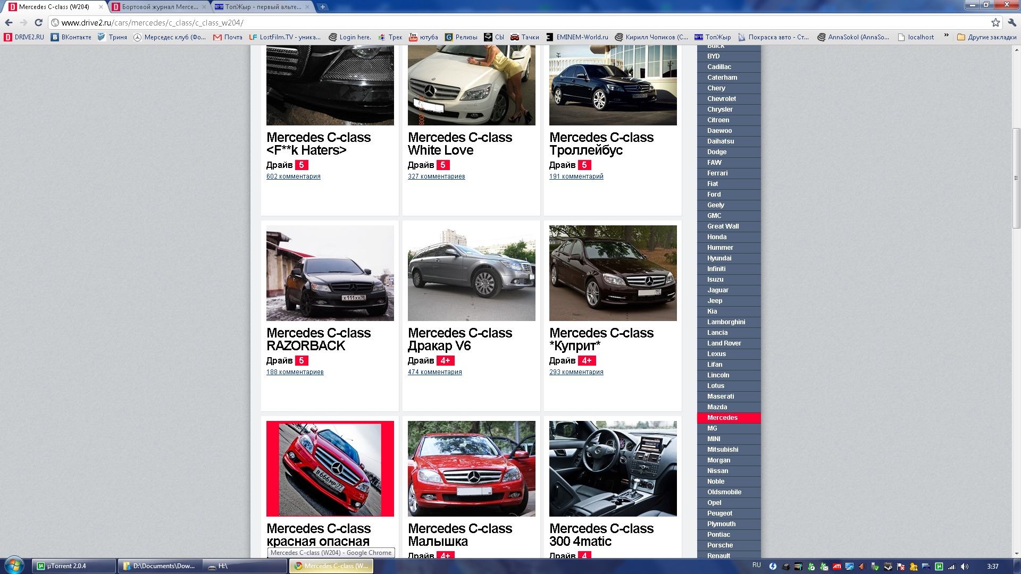
Task: Open the ТопЖыр bookmark
Action: [713, 37]
